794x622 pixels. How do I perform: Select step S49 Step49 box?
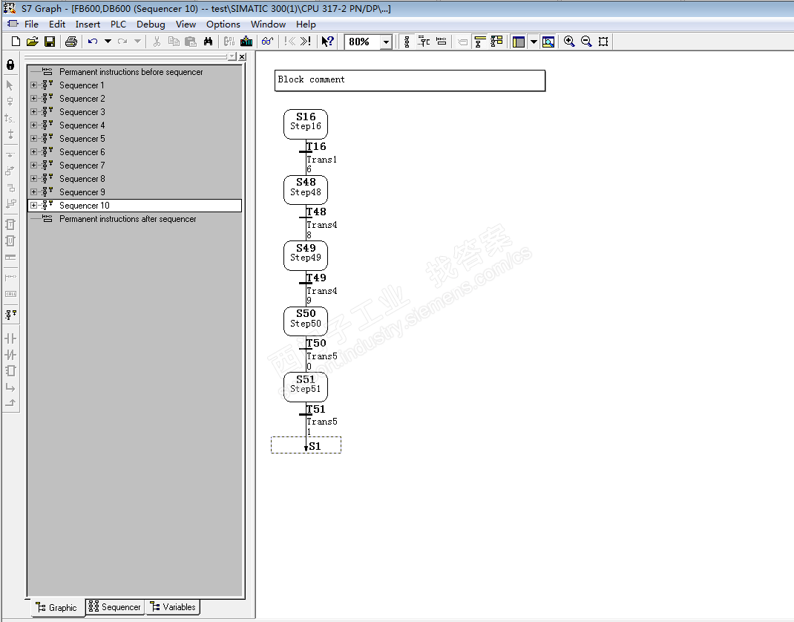[x=305, y=256]
